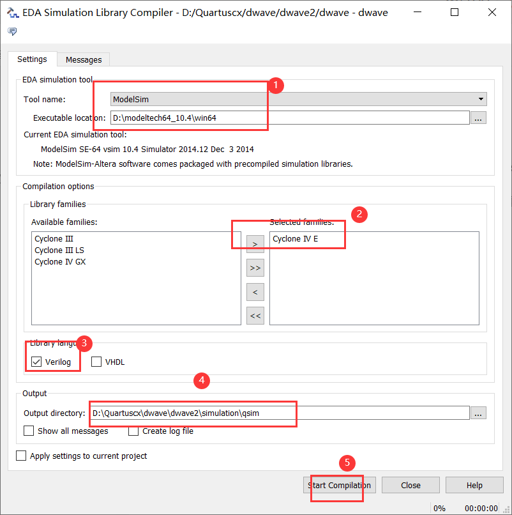Click the Close button
The height and width of the screenshot is (515, 512).
click(x=410, y=486)
